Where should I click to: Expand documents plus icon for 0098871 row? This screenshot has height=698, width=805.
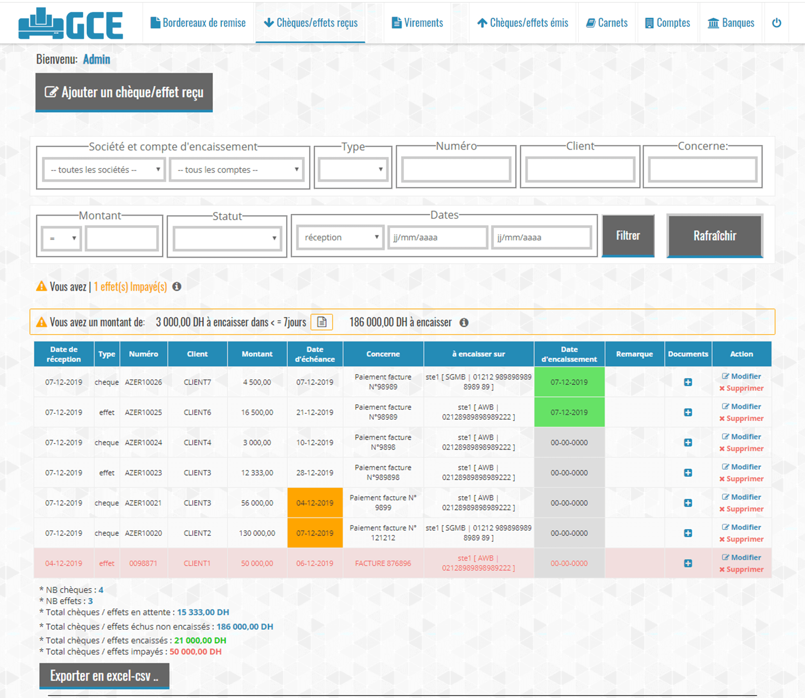click(688, 563)
